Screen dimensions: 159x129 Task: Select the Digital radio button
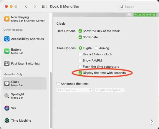point(80,48)
